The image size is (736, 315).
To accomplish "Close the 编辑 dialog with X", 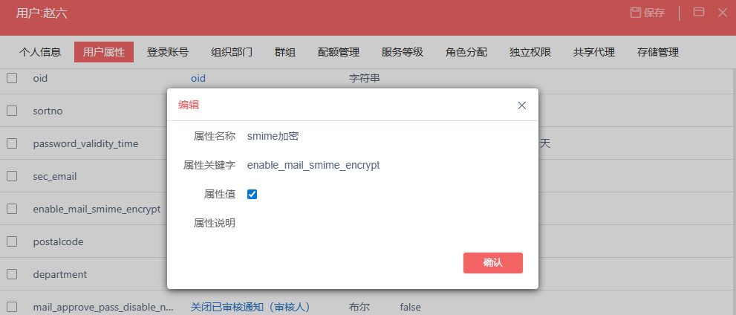I will click(521, 105).
